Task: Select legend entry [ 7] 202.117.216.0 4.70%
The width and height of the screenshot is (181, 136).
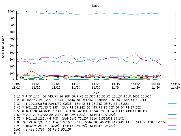Action: click(x=69, y=118)
